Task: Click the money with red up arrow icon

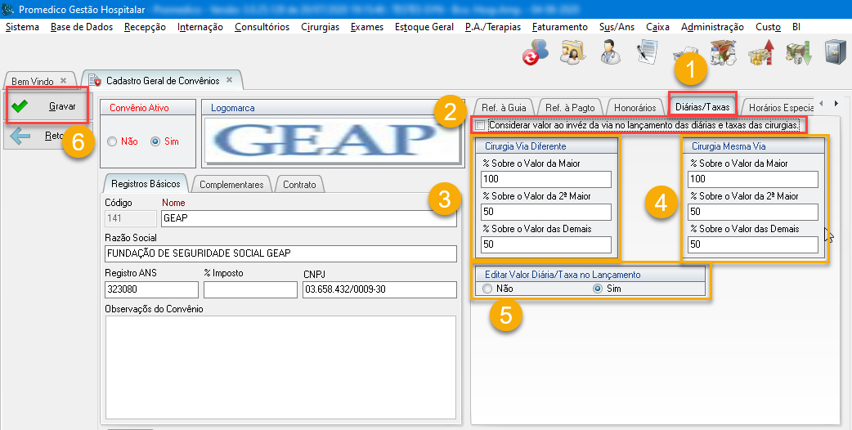Action: [x=760, y=52]
